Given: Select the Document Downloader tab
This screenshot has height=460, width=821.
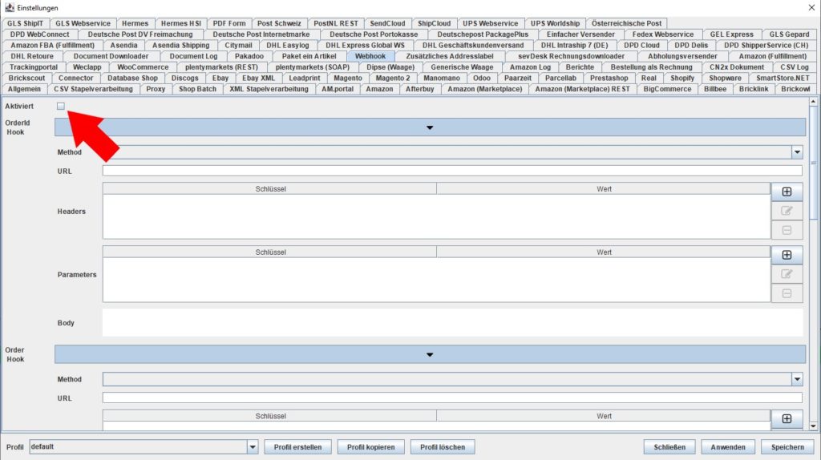Looking at the screenshot, I should tap(111, 56).
